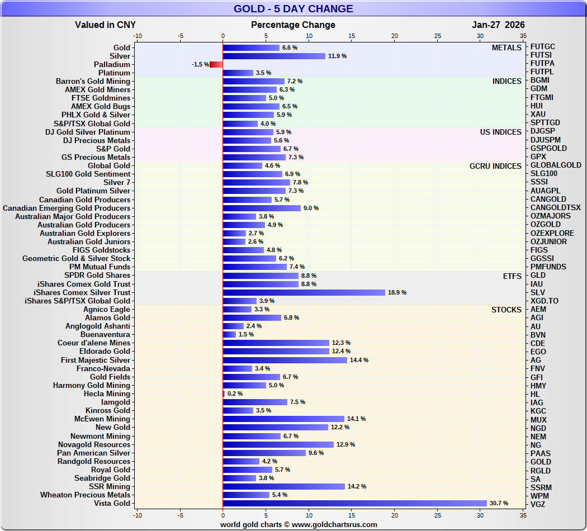
Task: Select the iShares Comex Silver Trust bar
Action: click(x=304, y=292)
